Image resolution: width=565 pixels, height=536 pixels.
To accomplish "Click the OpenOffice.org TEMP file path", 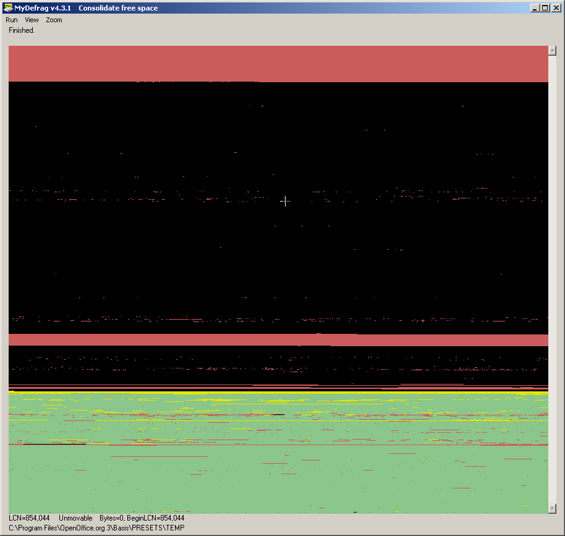I will pos(96,528).
